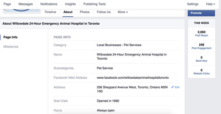Go to Publishing Tools

coord(94,4)
